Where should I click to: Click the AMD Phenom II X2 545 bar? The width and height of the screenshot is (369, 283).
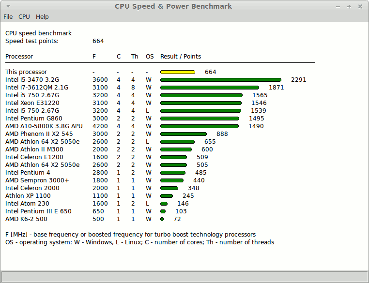tap(183, 134)
